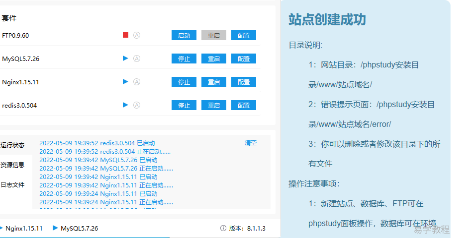Toggle auto-start icon for Nginx1.15.11
This screenshot has height=238, width=473.
137,82
